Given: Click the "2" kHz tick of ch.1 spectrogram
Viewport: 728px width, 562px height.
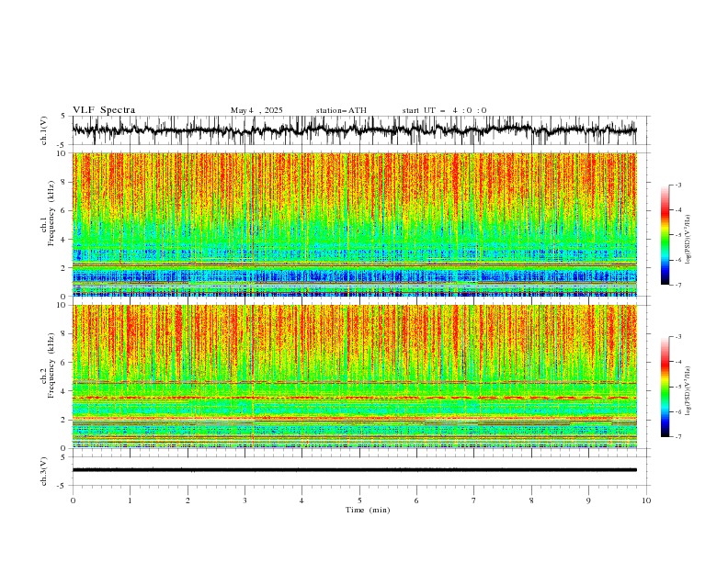Looking at the screenshot, I should [63, 268].
